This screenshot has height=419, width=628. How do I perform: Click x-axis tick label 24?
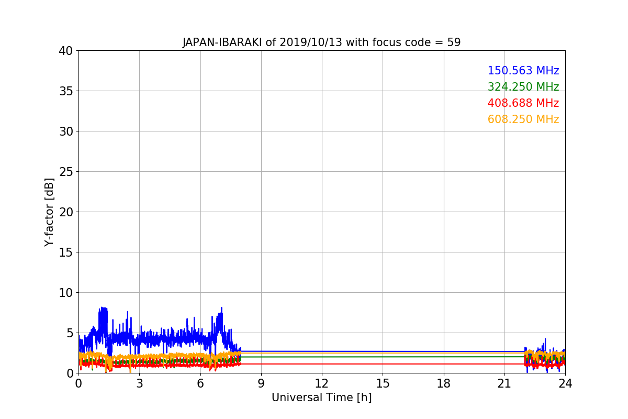tap(565, 383)
